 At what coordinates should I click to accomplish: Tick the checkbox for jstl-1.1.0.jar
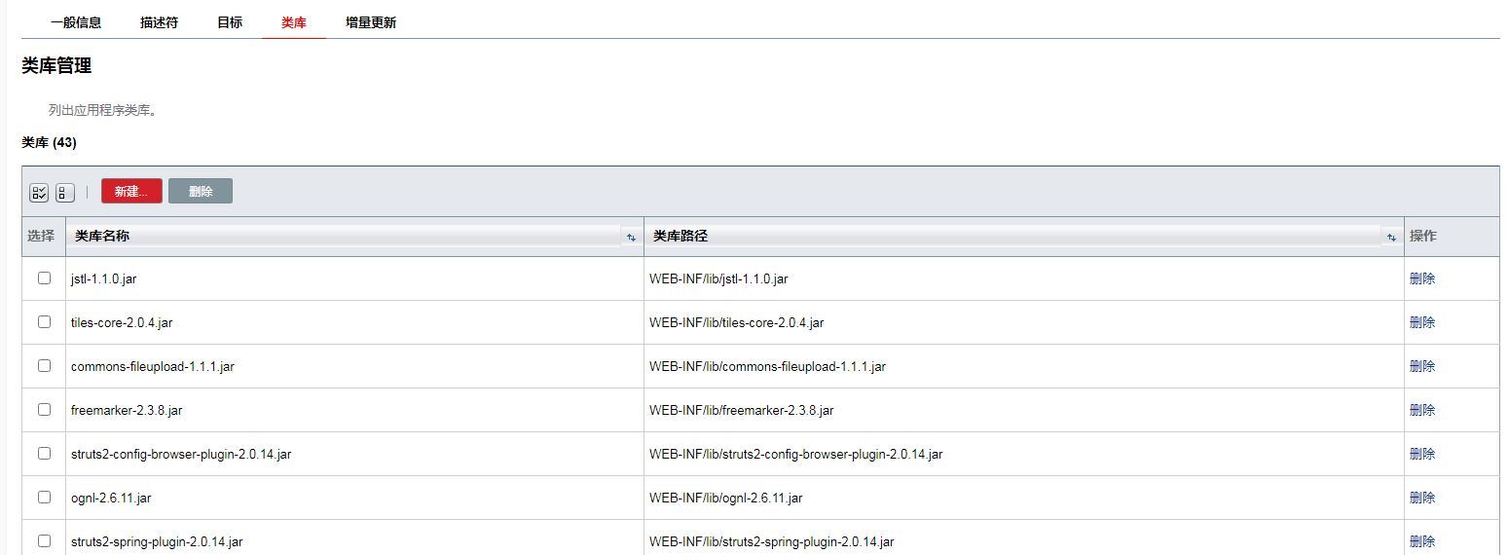click(44, 278)
